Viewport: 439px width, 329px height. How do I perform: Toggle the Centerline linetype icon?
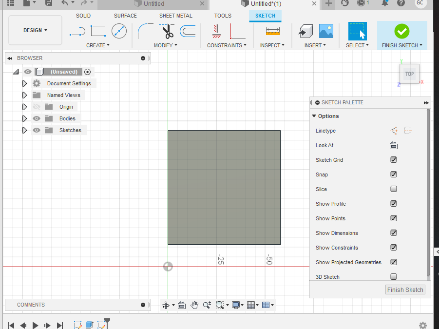408,131
